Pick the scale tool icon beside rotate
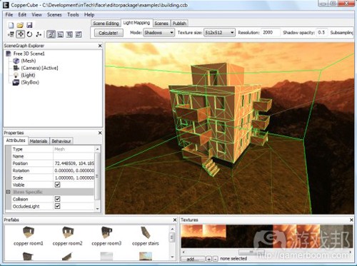 (x=39, y=34)
